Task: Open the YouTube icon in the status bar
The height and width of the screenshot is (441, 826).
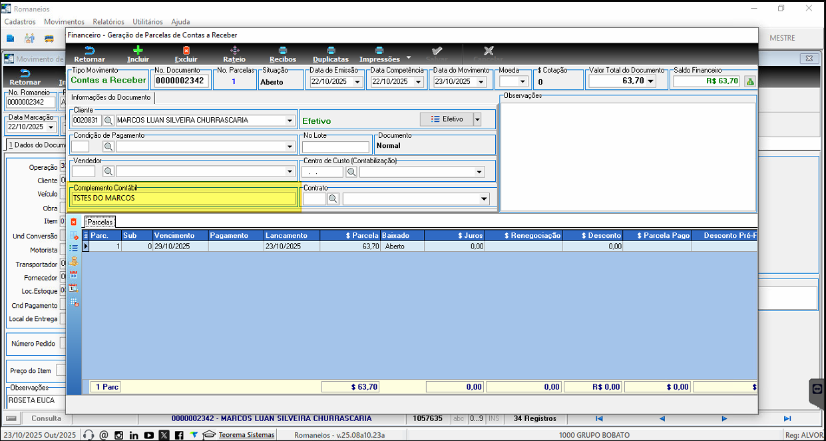Action: [x=148, y=435]
